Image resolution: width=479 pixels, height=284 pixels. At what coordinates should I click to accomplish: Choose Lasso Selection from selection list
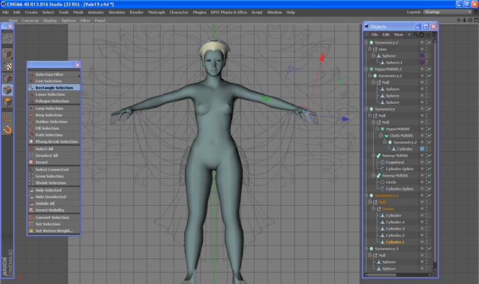(49, 95)
